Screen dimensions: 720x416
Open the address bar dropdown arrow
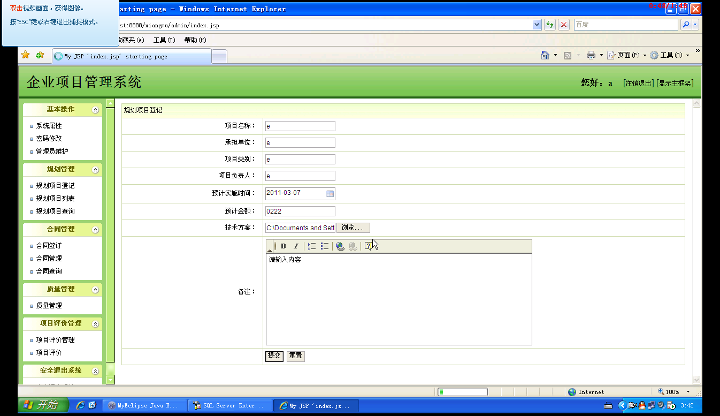click(x=537, y=25)
